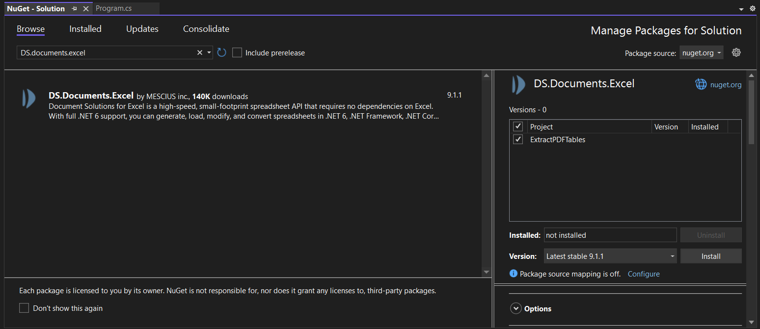Open the Version Latest stable 9.1.1 dropdown
Viewport: 760px width, 329px height.
(610, 256)
